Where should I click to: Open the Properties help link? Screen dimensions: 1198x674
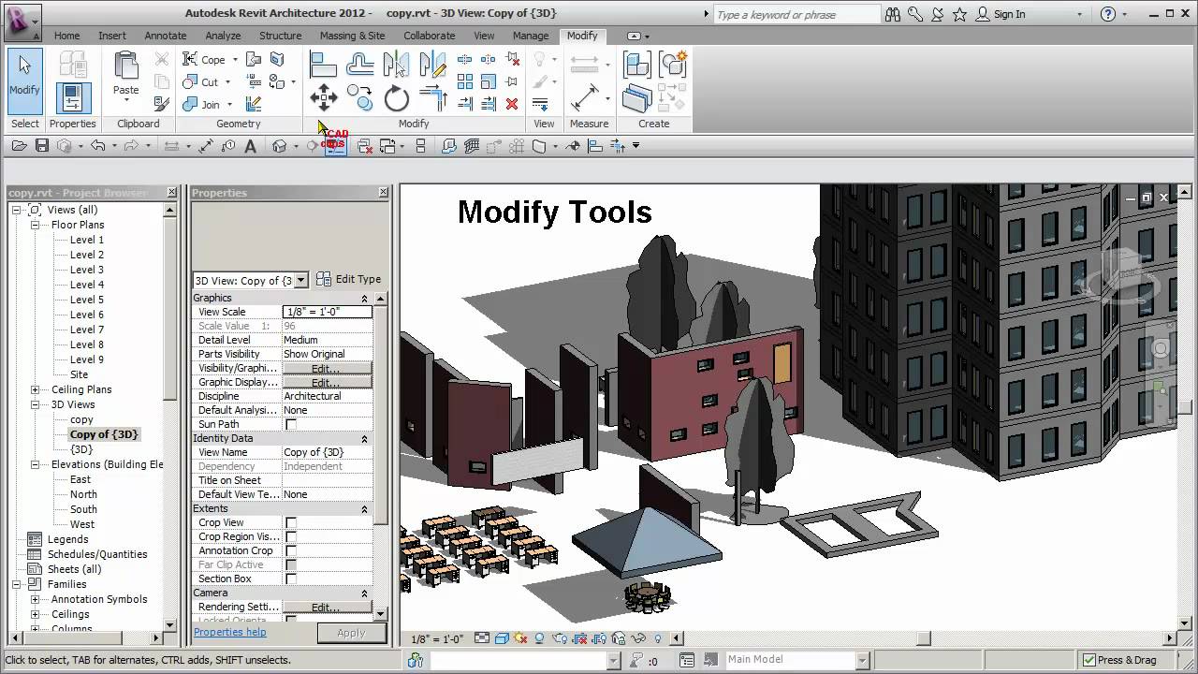[x=229, y=632]
